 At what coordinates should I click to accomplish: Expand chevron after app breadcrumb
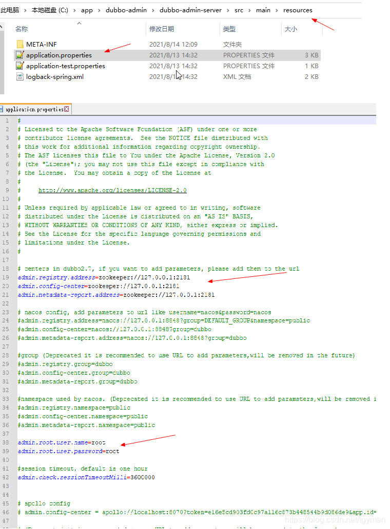tap(99, 10)
